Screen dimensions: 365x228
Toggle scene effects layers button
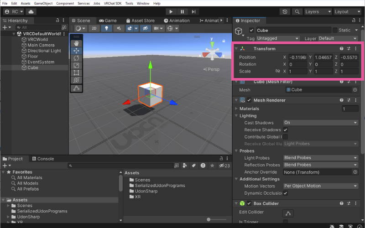pyautogui.click(x=130, y=28)
